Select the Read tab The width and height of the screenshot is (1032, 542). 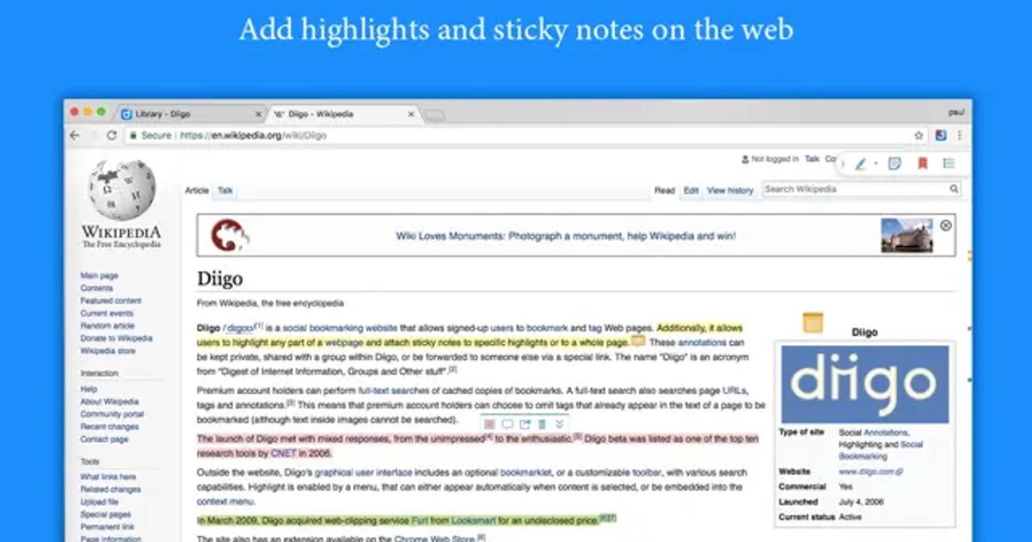pyautogui.click(x=665, y=190)
